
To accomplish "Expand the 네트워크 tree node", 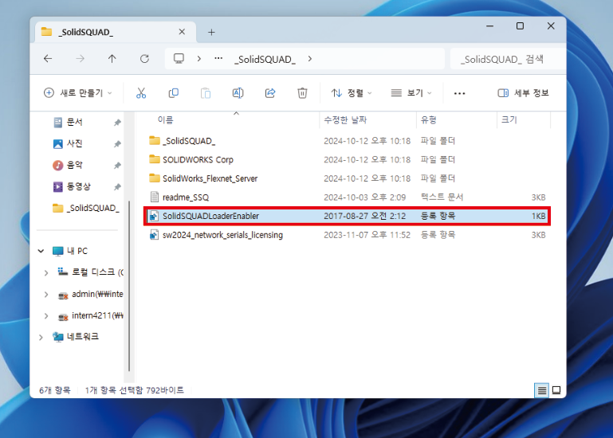I will 41,337.
